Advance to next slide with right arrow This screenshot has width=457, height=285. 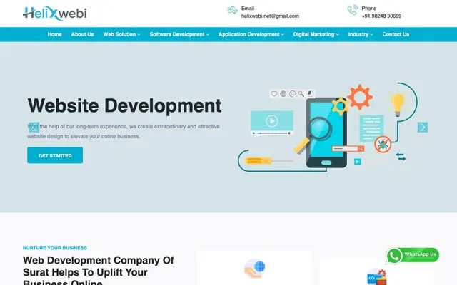coord(423,128)
